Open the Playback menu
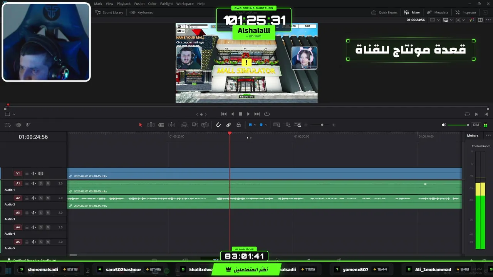The image size is (493, 277). (x=124, y=3)
